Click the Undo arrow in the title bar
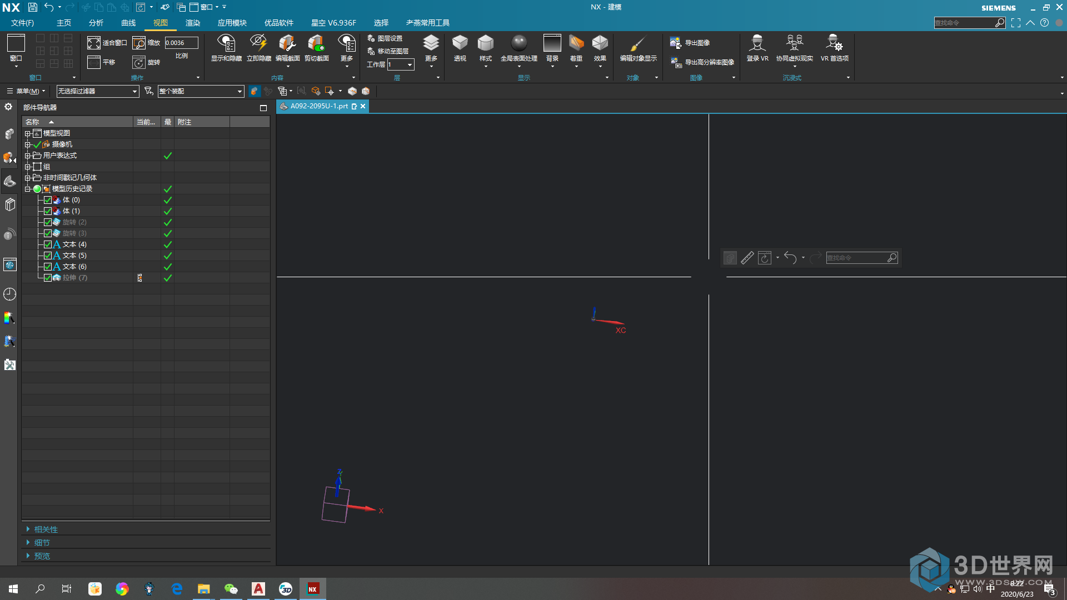This screenshot has height=600, width=1067. tap(49, 7)
